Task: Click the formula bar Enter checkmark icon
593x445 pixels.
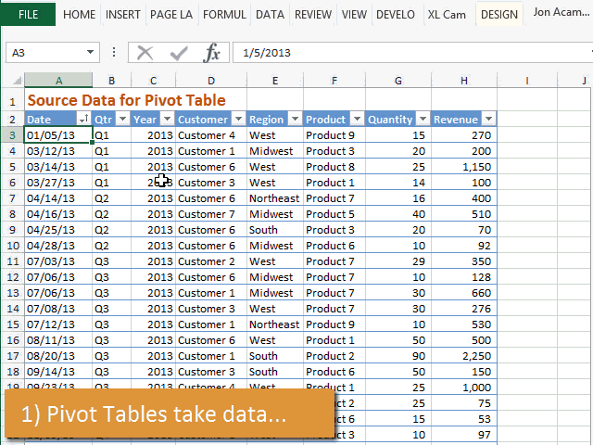Action: [x=179, y=53]
